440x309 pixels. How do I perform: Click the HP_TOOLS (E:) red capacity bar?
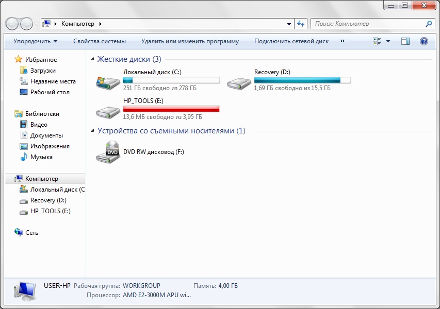pos(171,109)
